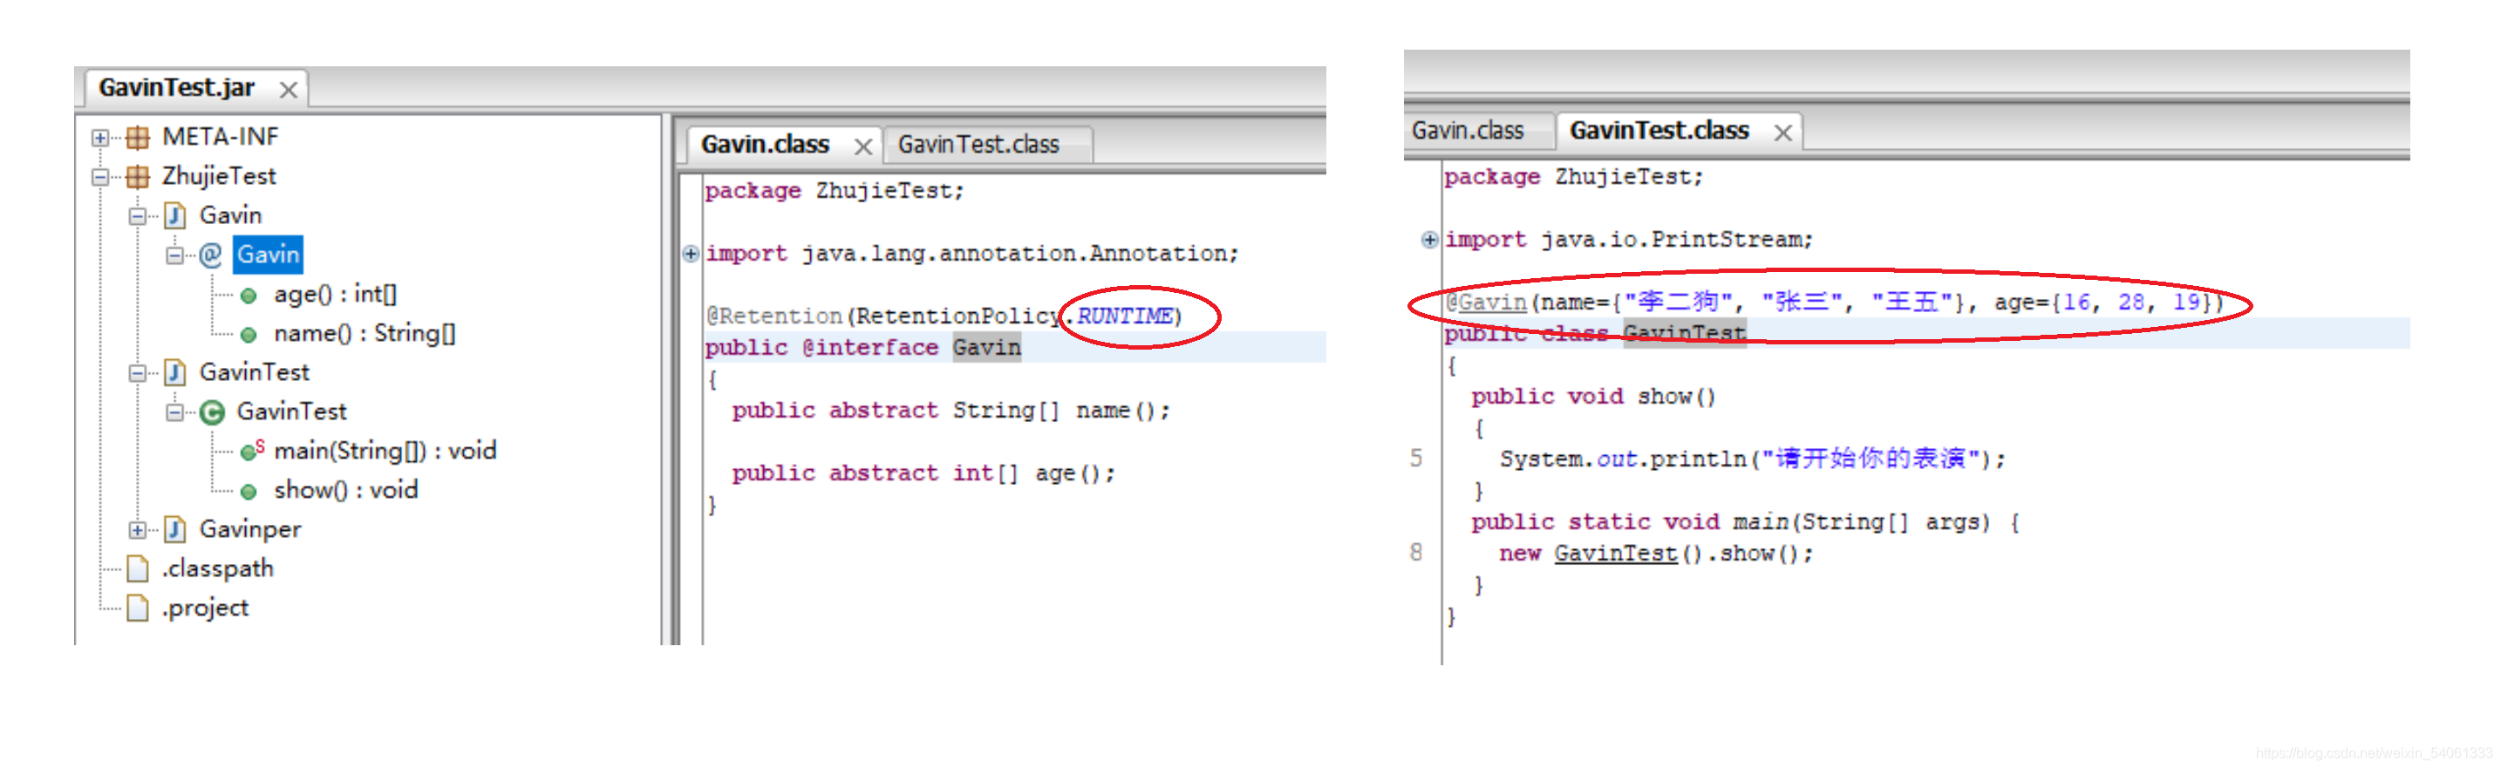Expand the META-INF tree node

100,138
